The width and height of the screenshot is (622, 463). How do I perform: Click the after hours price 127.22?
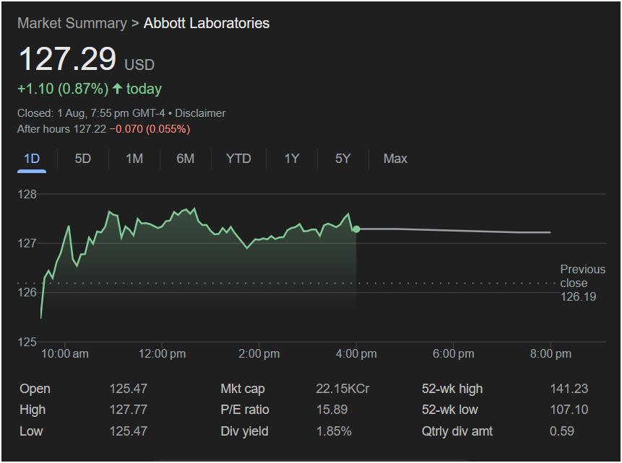[90, 129]
